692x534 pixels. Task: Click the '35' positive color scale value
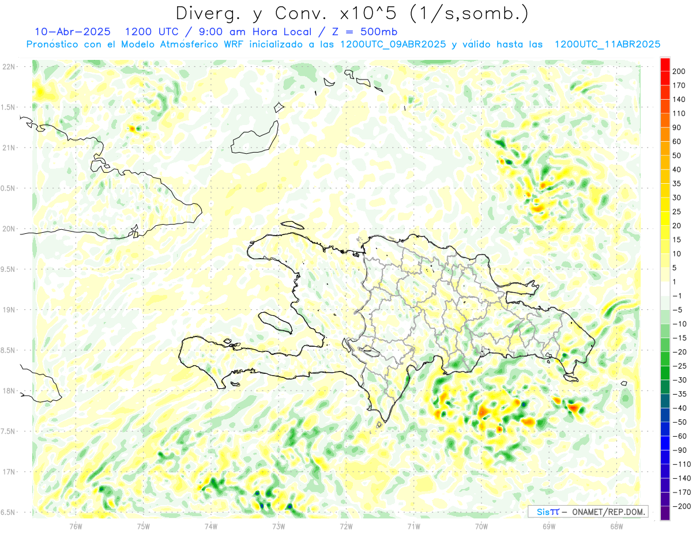(677, 184)
